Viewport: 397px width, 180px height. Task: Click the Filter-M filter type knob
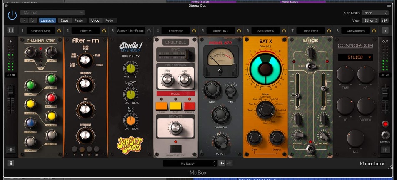(85, 60)
